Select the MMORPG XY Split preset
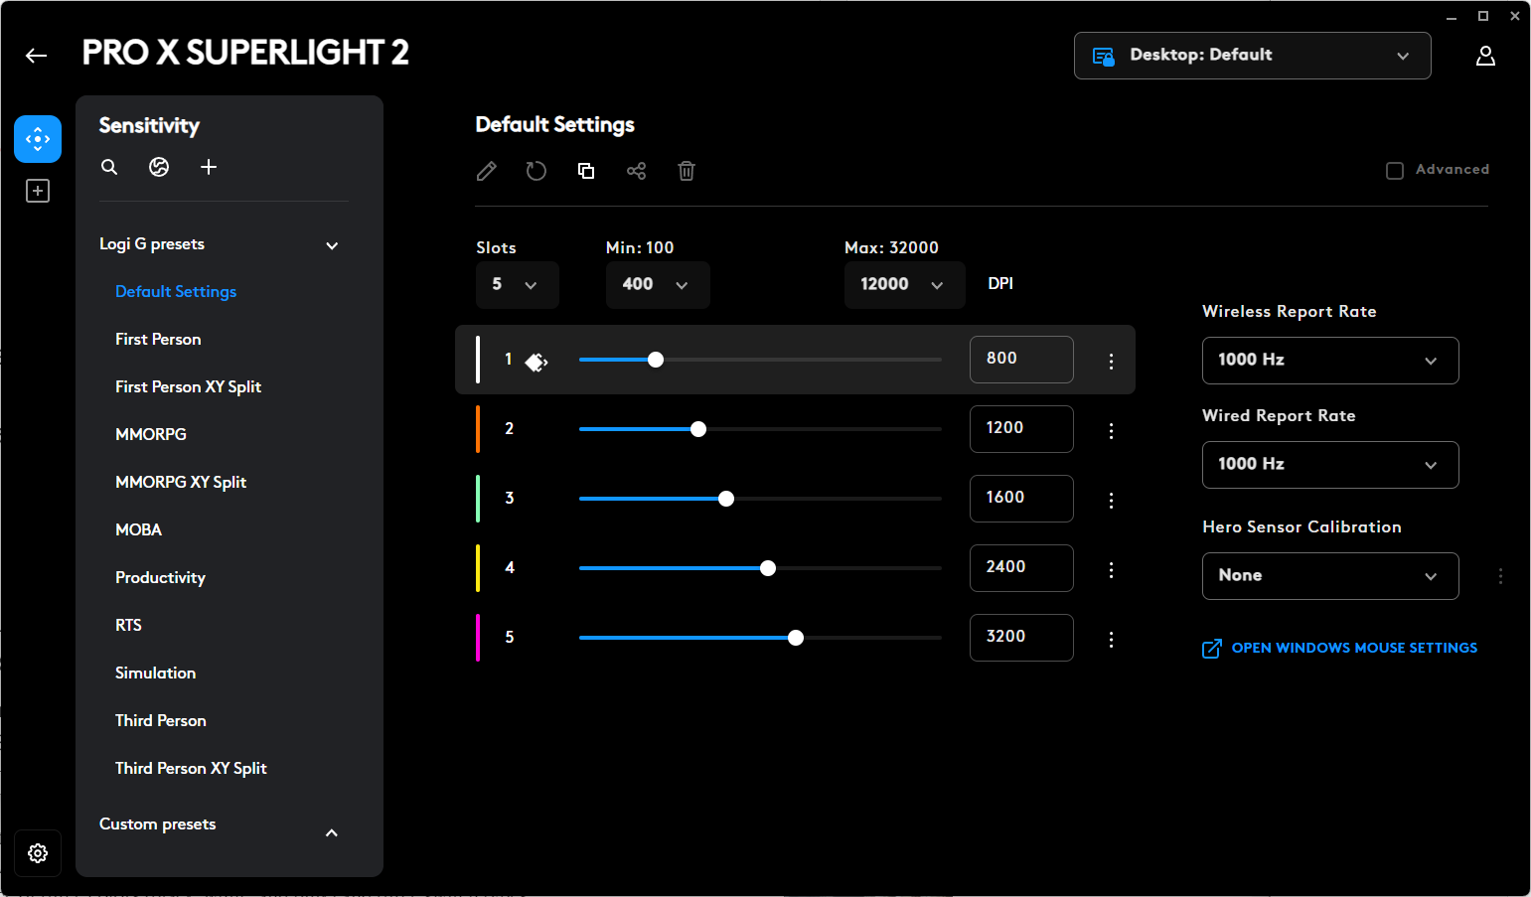 click(x=181, y=482)
